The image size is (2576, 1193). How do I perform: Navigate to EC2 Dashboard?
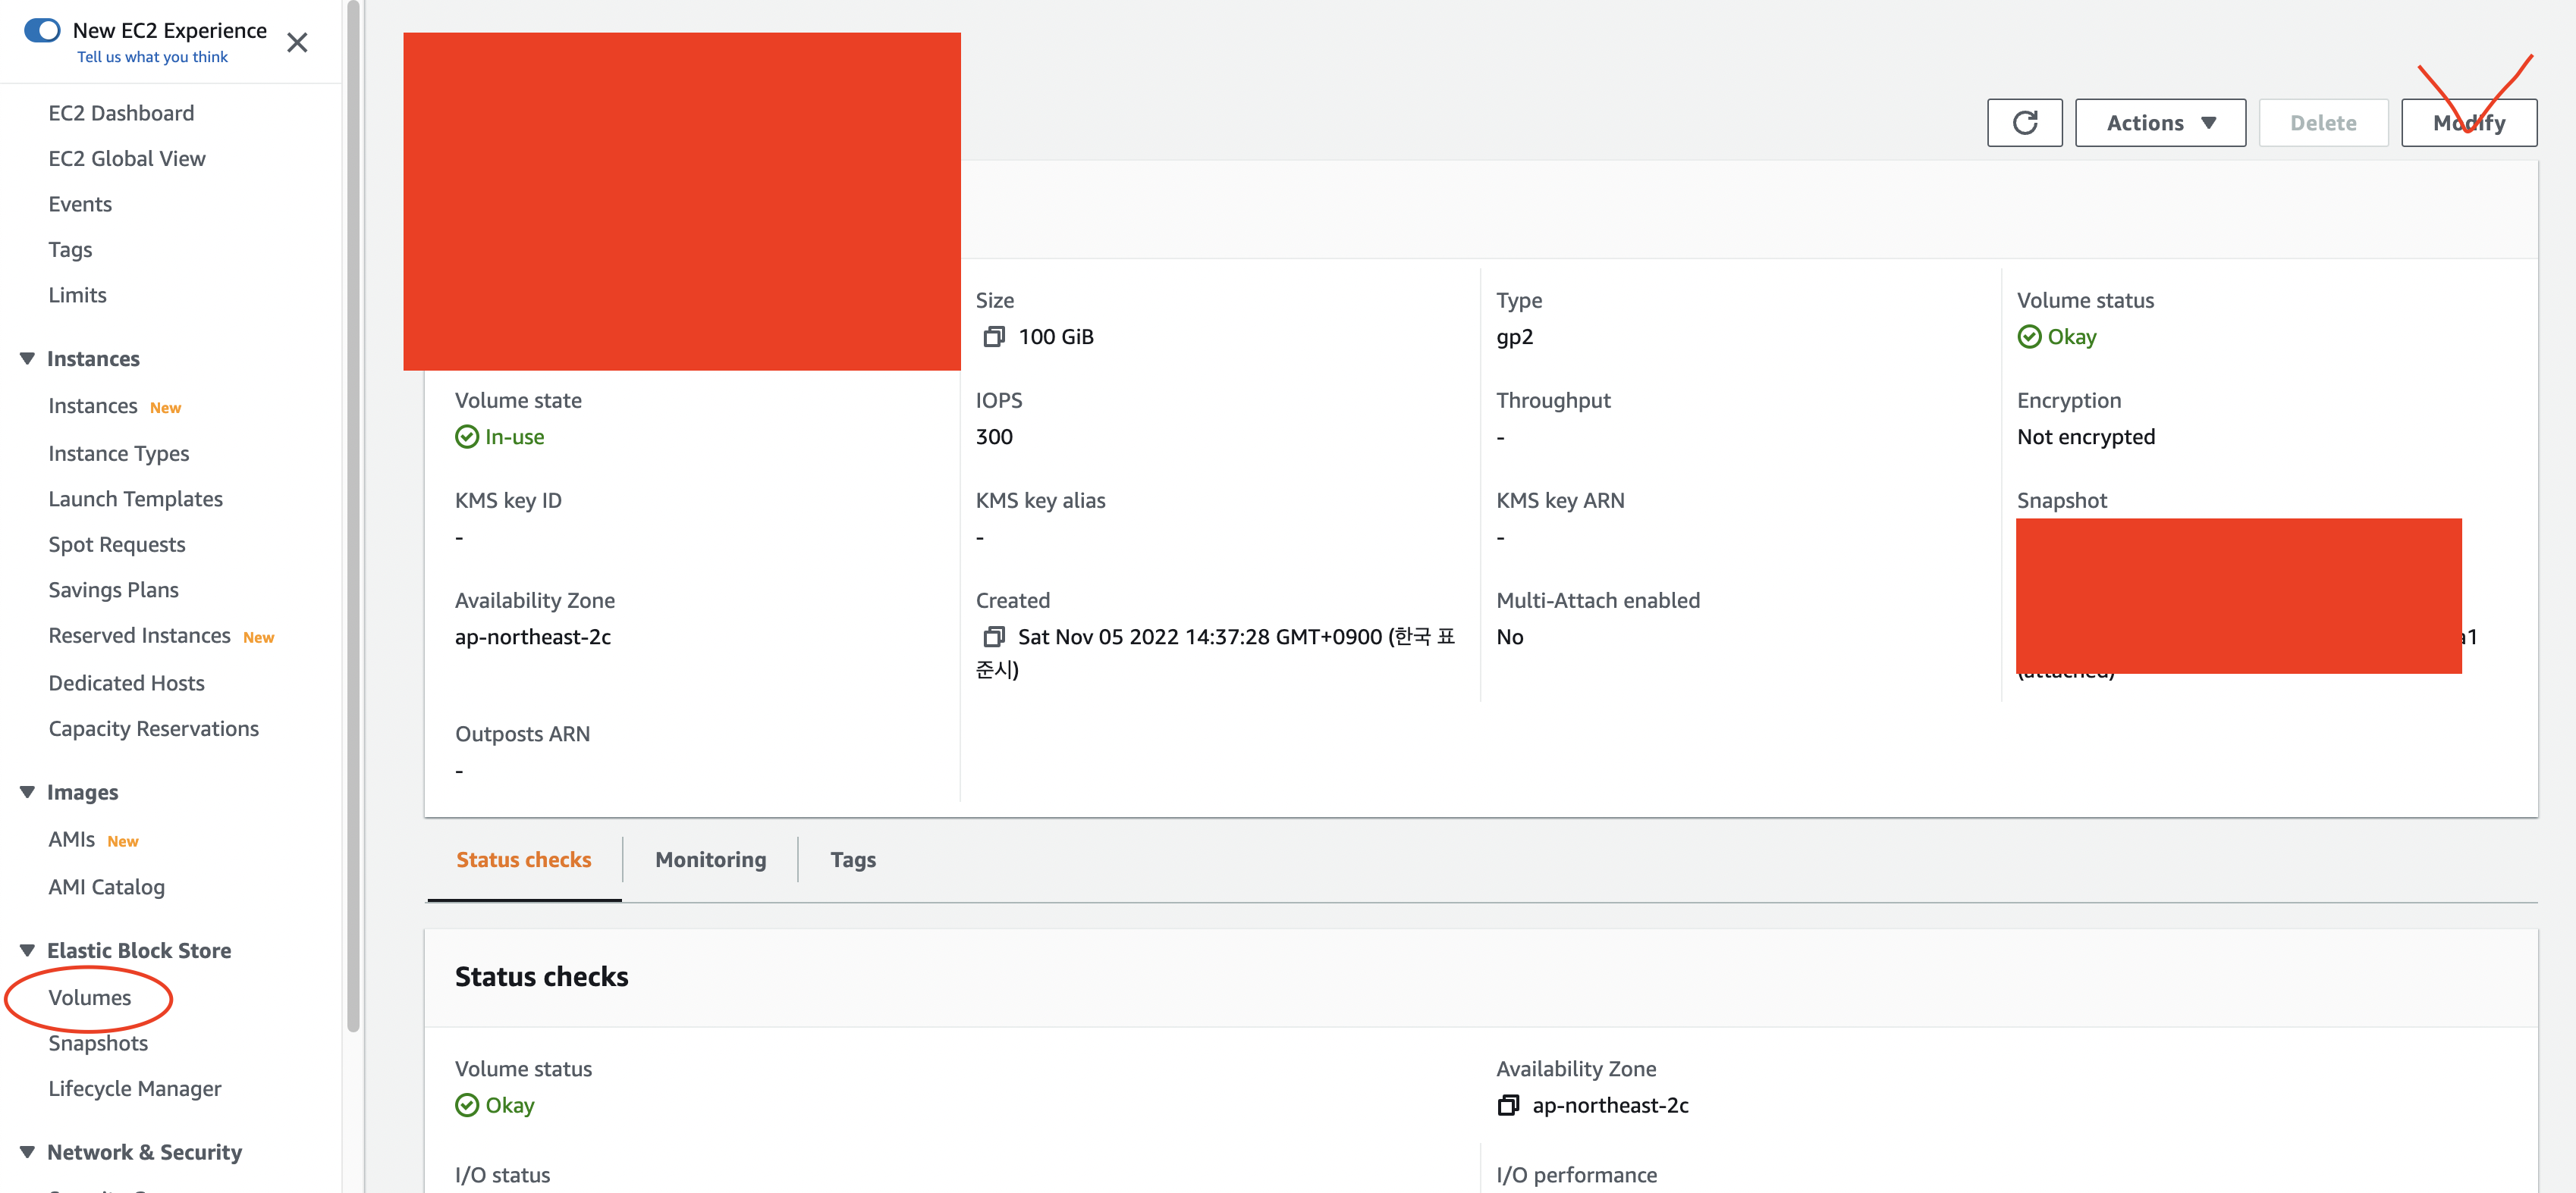pyautogui.click(x=121, y=113)
